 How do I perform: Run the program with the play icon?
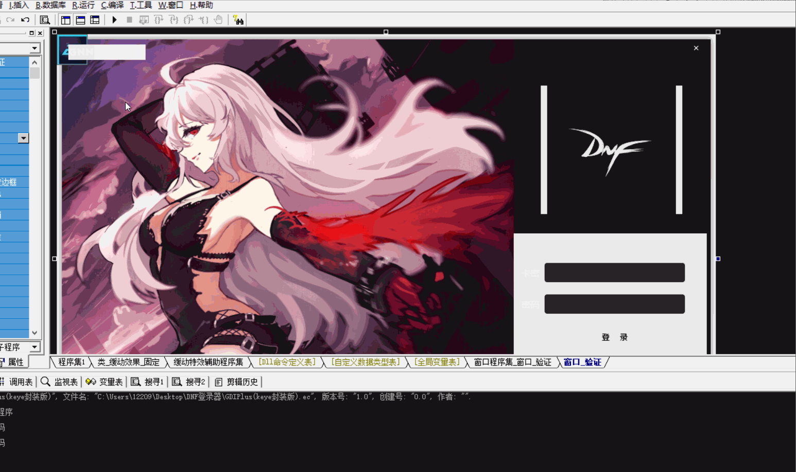click(x=114, y=20)
